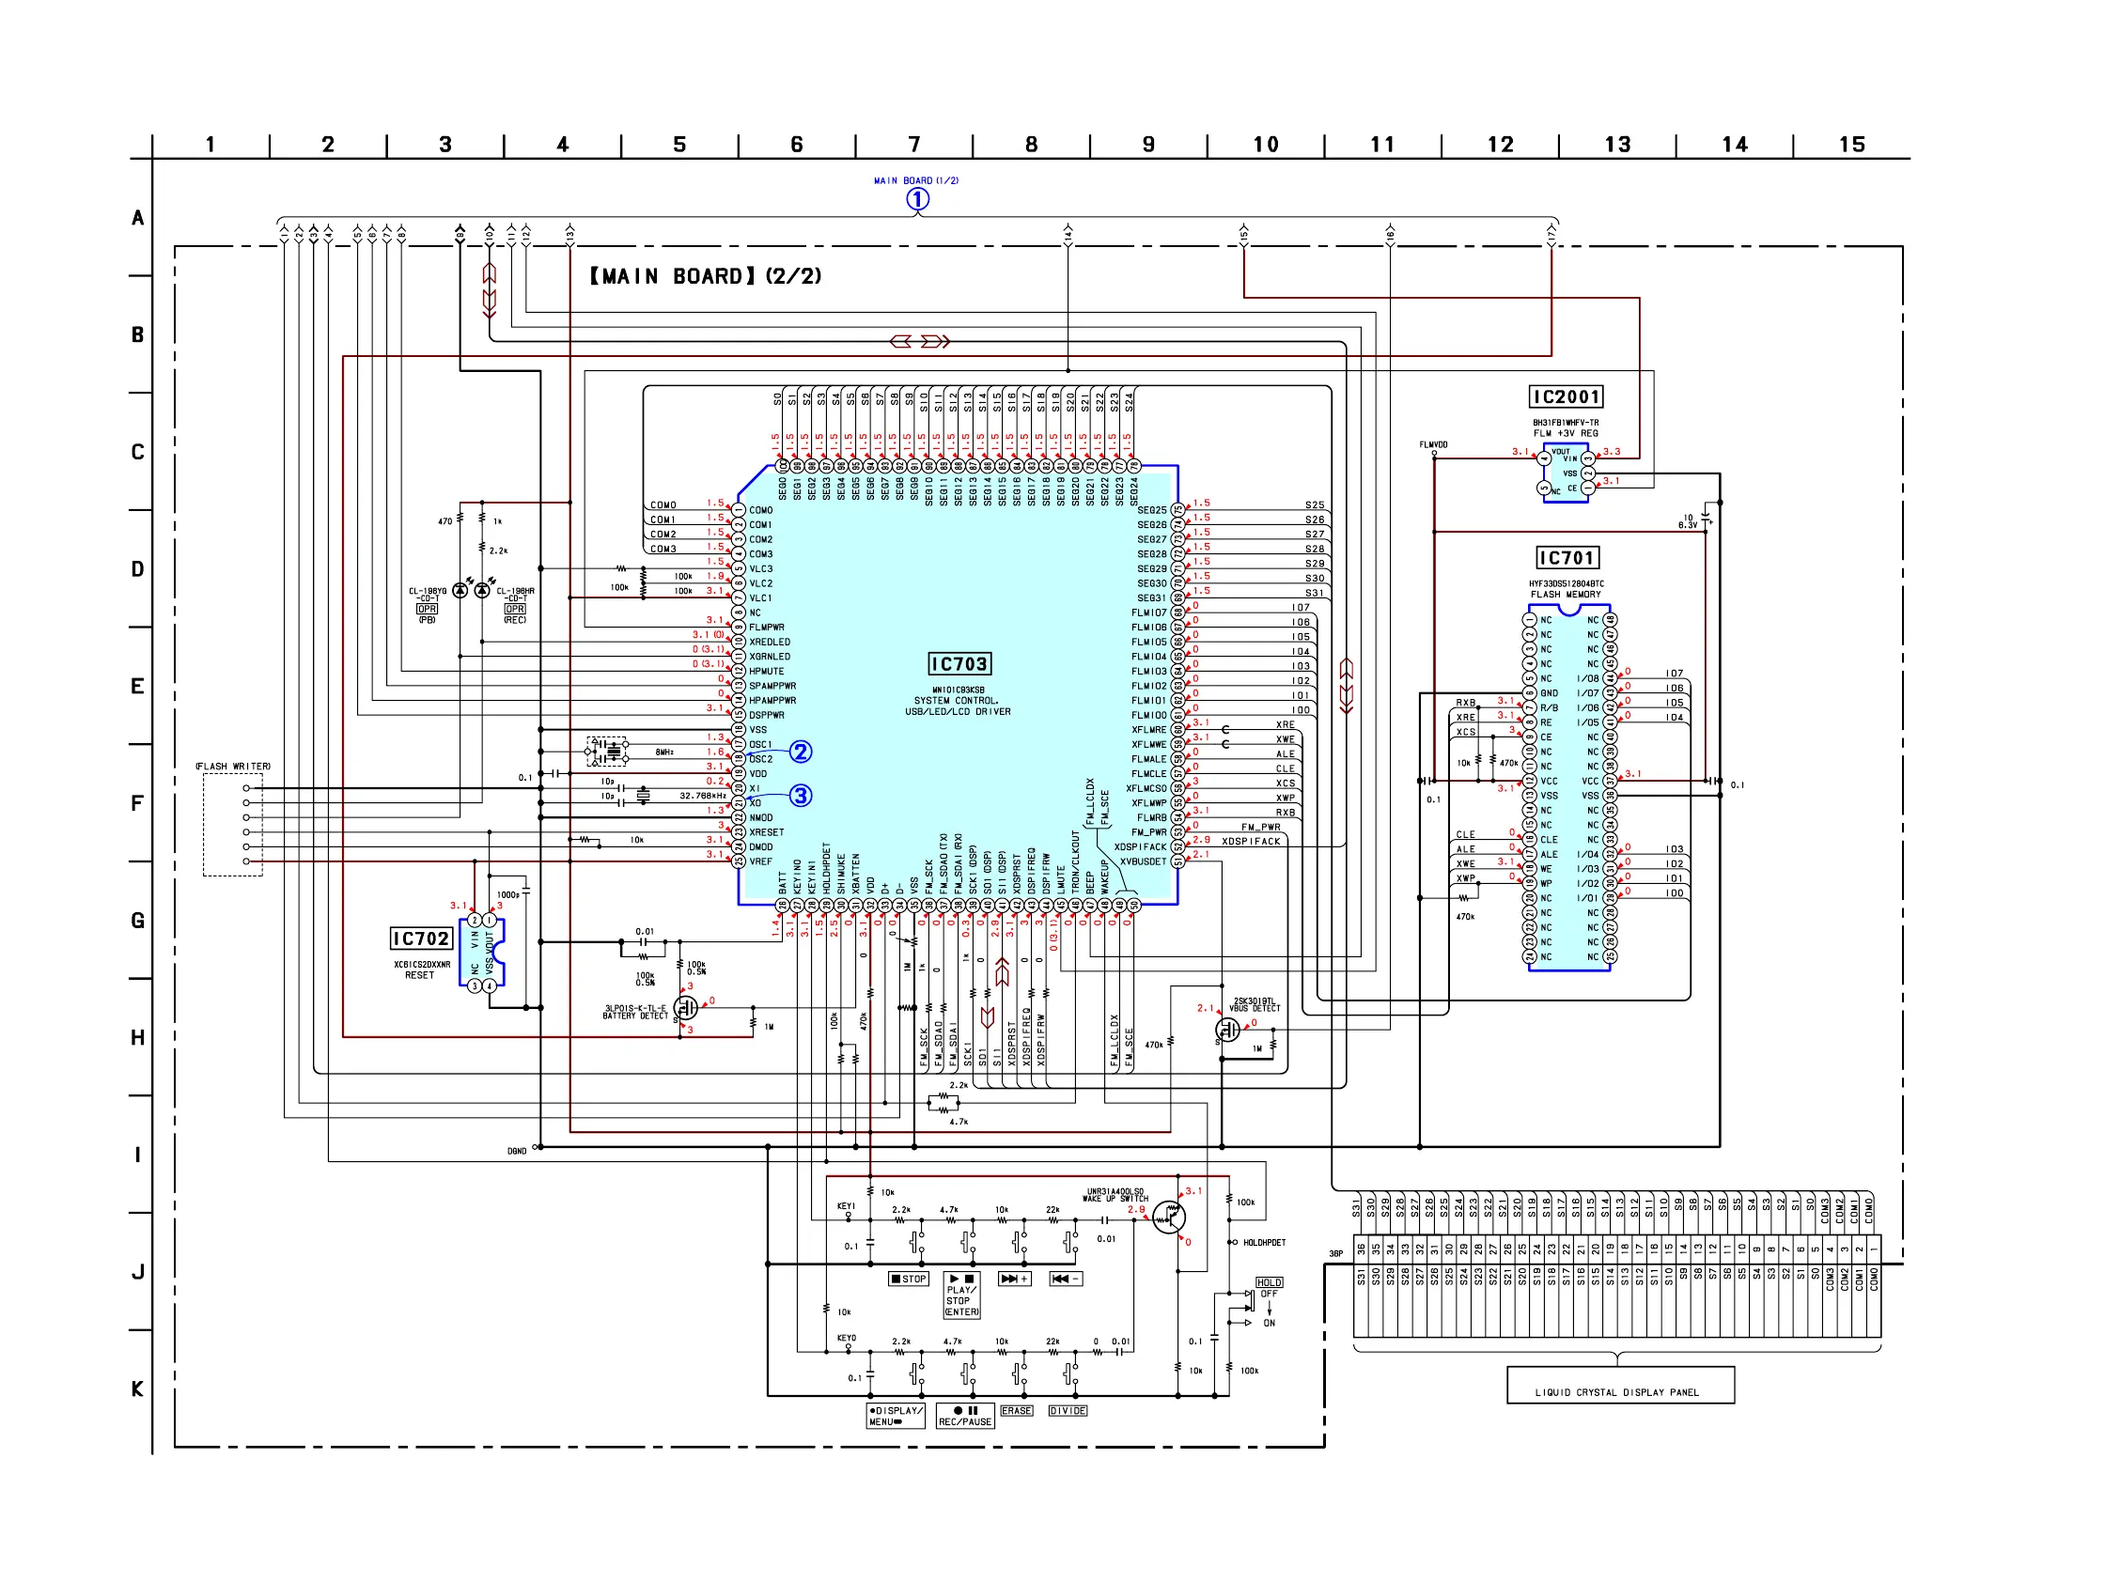Click the VBUS detect FET symbol

[x=1227, y=1030]
